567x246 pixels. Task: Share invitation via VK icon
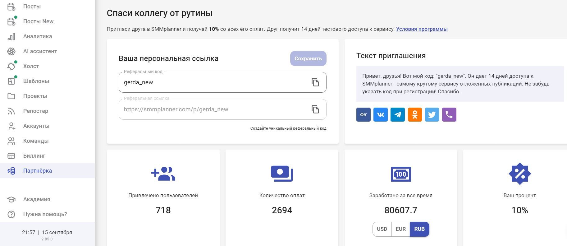[381, 114]
